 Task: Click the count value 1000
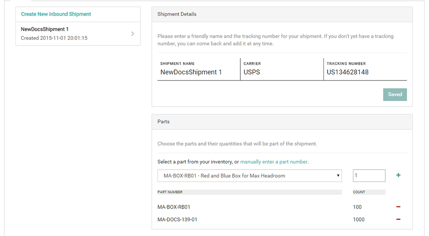tap(359, 219)
